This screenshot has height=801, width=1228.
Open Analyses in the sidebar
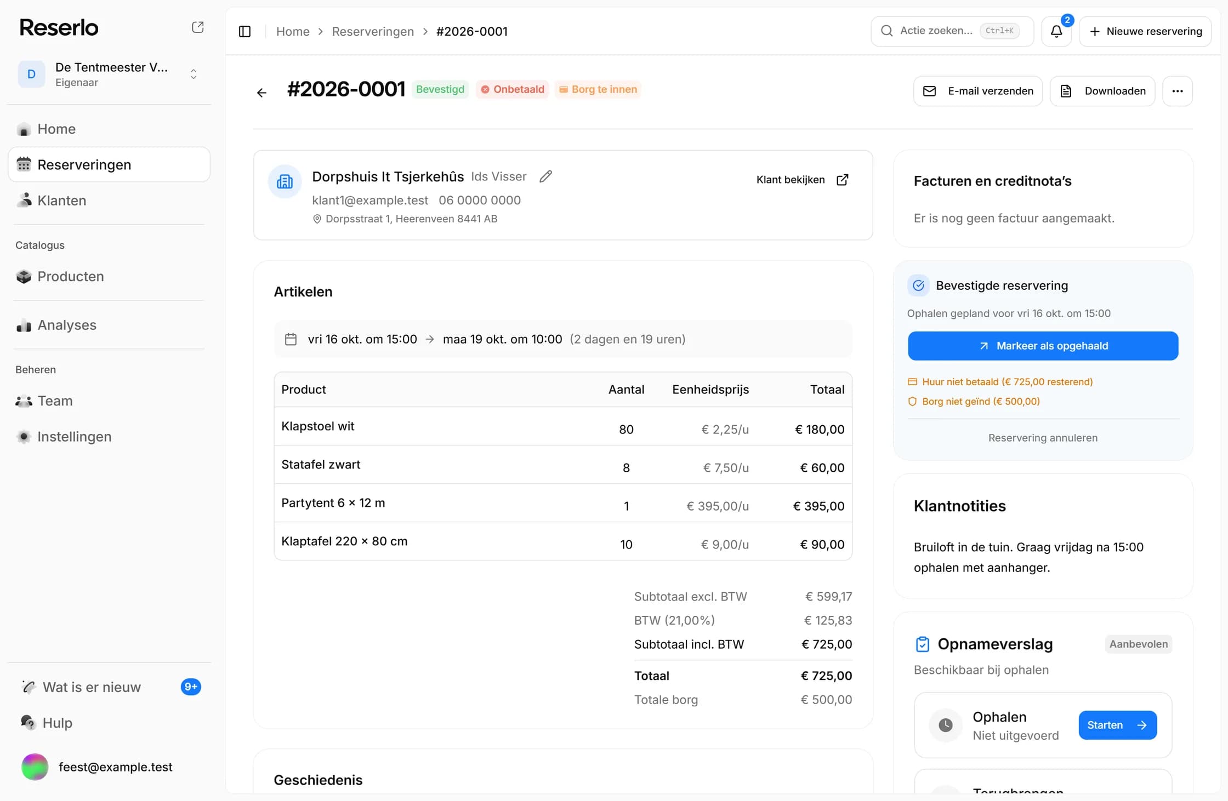pos(109,325)
